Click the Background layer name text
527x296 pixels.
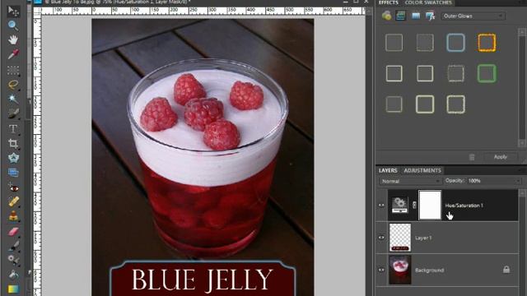coord(429,270)
